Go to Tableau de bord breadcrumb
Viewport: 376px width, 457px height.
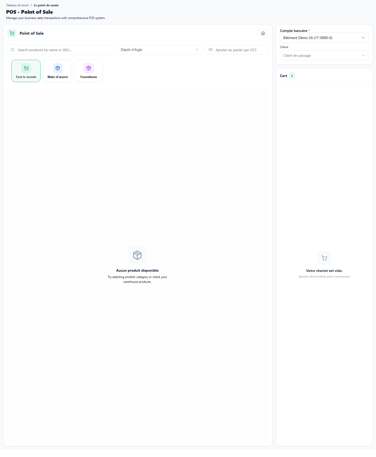pyautogui.click(x=17, y=5)
